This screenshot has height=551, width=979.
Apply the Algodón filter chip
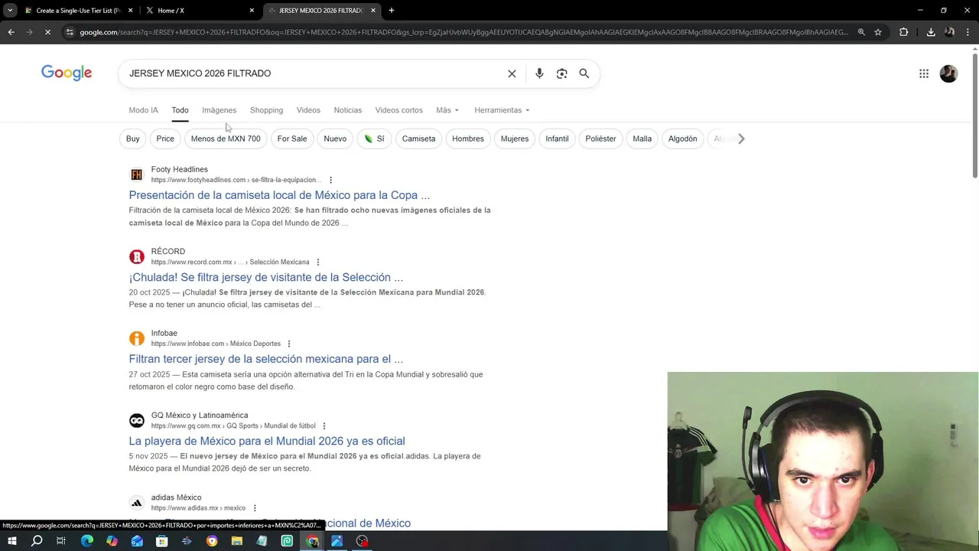(x=683, y=139)
